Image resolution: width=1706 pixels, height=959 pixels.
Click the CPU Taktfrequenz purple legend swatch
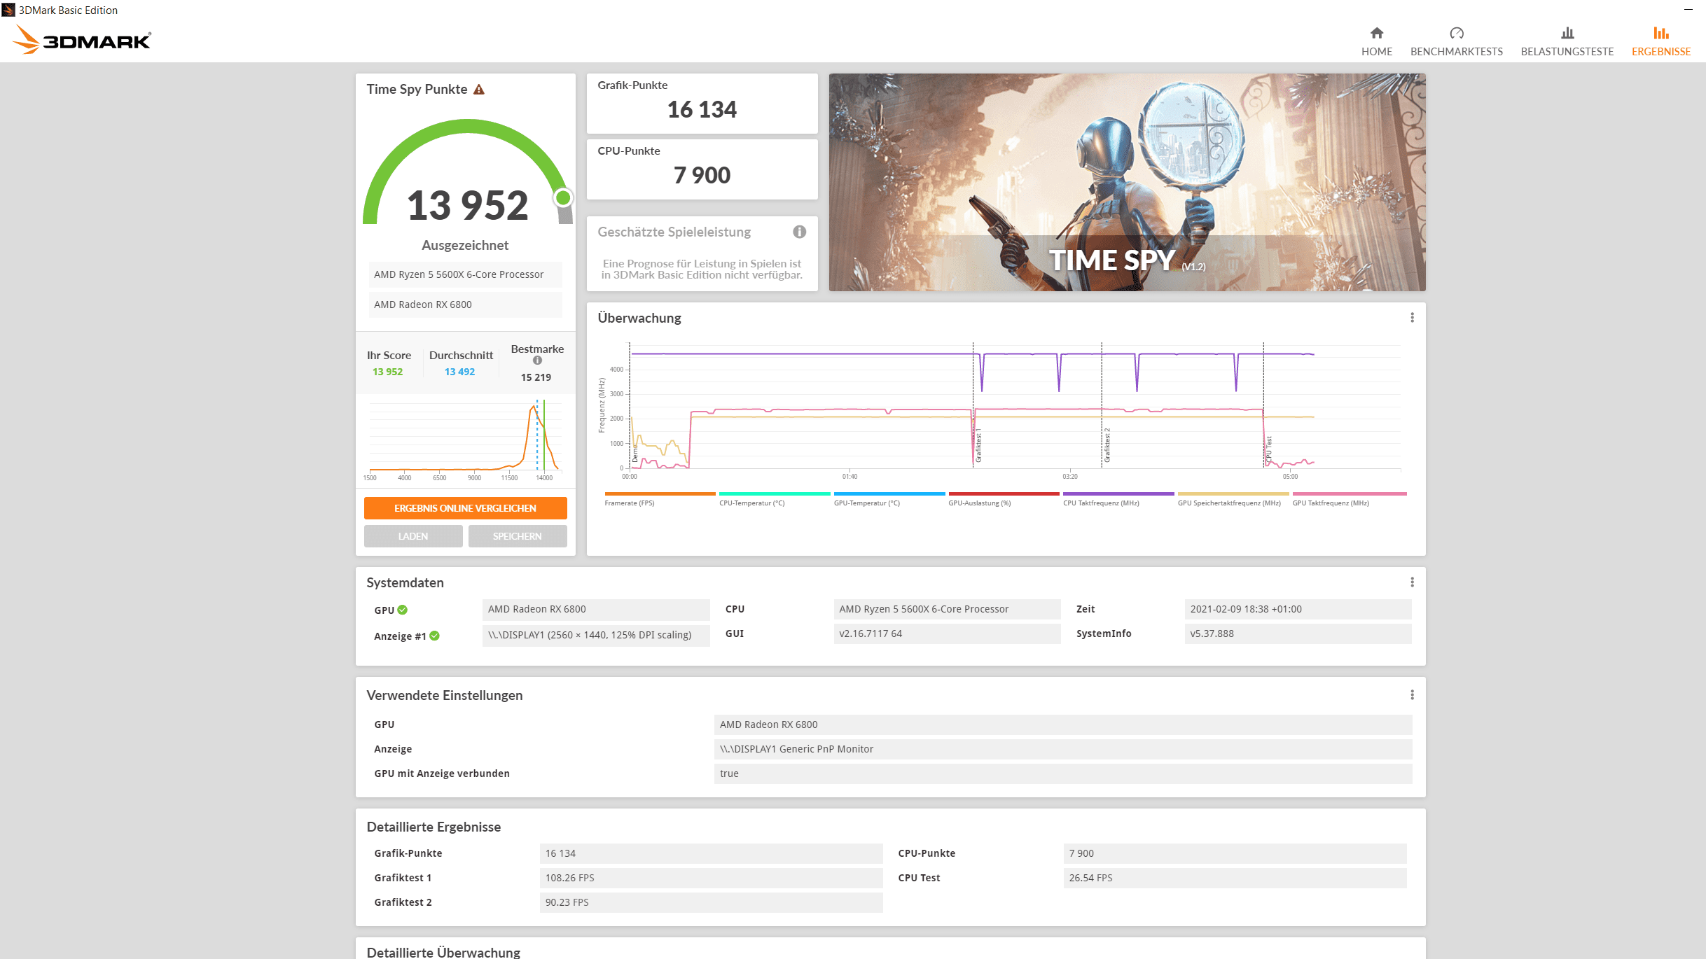pyautogui.click(x=1118, y=494)
